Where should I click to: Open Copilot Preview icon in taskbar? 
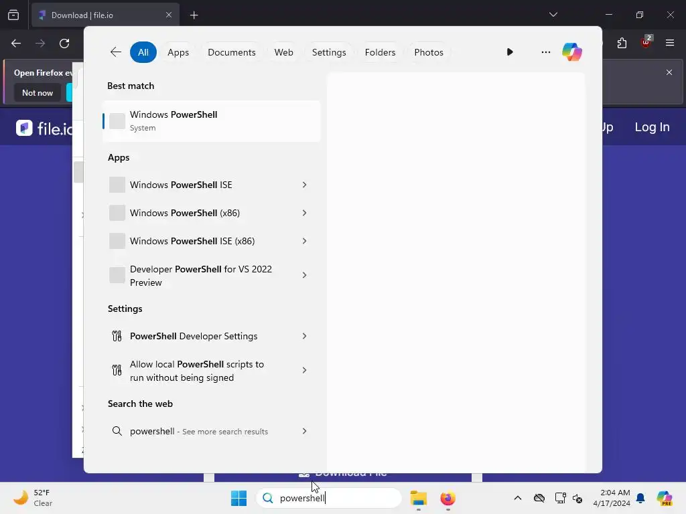pos(664,498)
